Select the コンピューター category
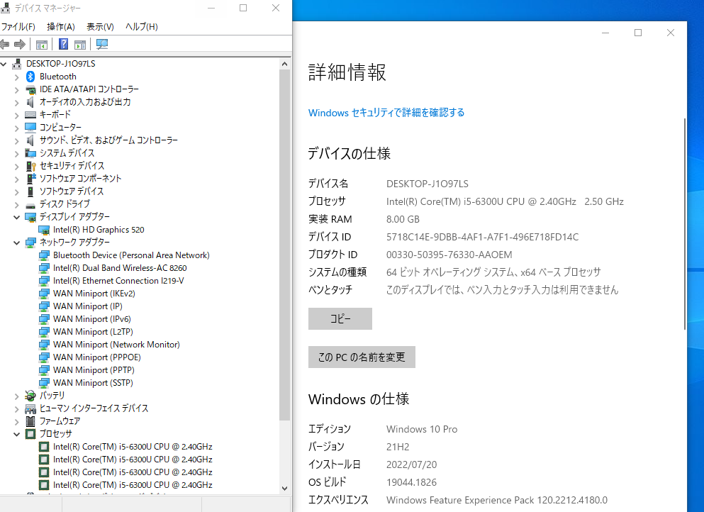This screenshot has height=512, width=704. (60, 128)
